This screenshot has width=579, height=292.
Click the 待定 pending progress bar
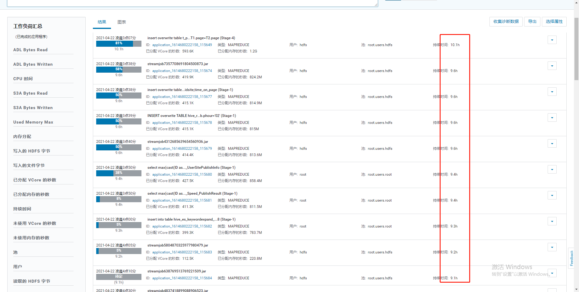click(119, 277)
